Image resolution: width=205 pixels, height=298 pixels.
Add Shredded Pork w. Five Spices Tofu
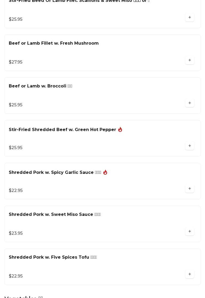(190, 274)
